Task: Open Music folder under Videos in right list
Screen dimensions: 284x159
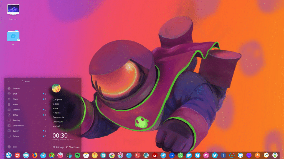Action: click(x=55, y=108)
